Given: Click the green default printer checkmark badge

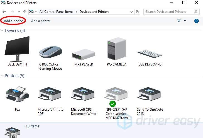Looking at the screenshot, I should [x=112, y=104].
